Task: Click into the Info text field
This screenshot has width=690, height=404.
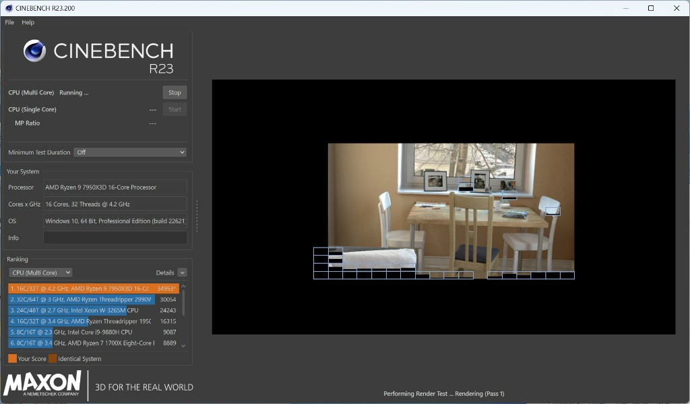Action: coord(115,238)
